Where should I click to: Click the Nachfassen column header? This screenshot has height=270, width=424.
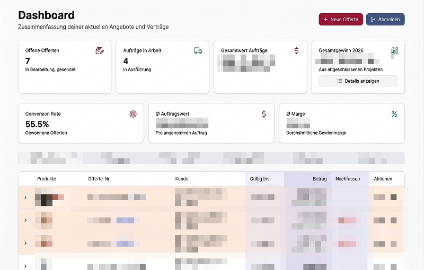pyautogui.click(x=348, y=179)
